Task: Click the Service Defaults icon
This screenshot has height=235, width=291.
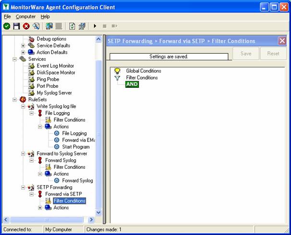Action: pos(31,46)
